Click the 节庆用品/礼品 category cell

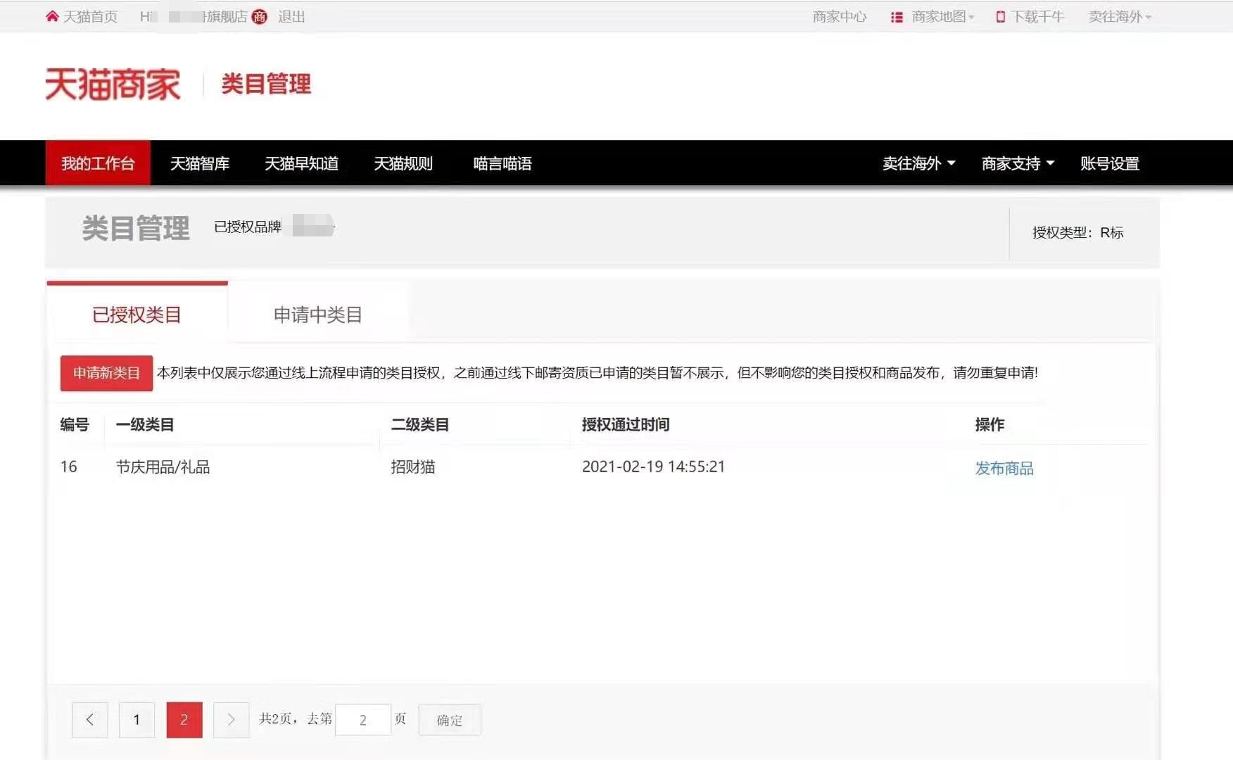(163, 467)
